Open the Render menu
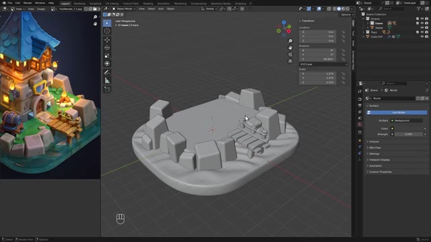Image resolution: width=431 pixels, height=242 pixels. (x=28, y=3)
